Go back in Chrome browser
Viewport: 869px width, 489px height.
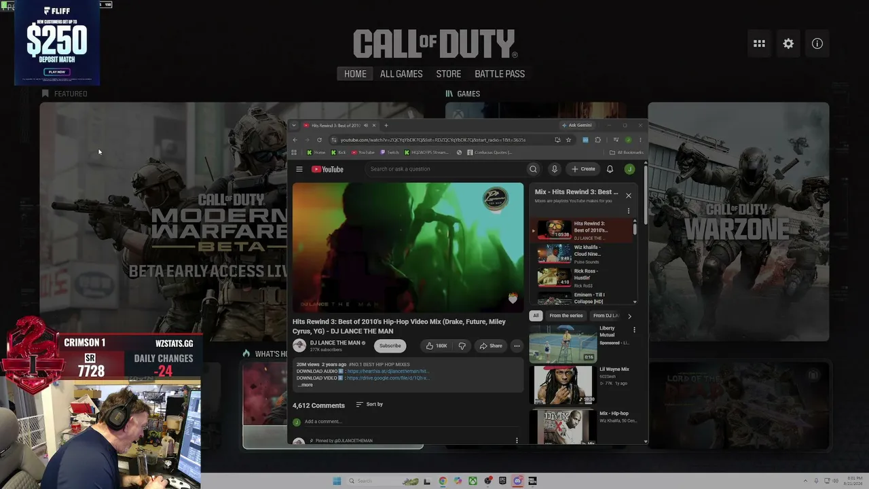point(295,140)
